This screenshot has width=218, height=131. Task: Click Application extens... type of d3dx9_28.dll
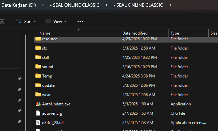[x=188, y=123]
